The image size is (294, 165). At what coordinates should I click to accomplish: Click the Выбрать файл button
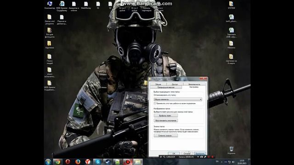click(166, 115)
